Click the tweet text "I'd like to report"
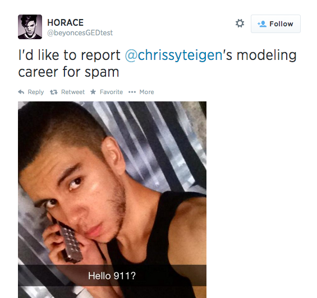Image resolution: width=317 pixels, height=298 pixels. click(69, 55)
